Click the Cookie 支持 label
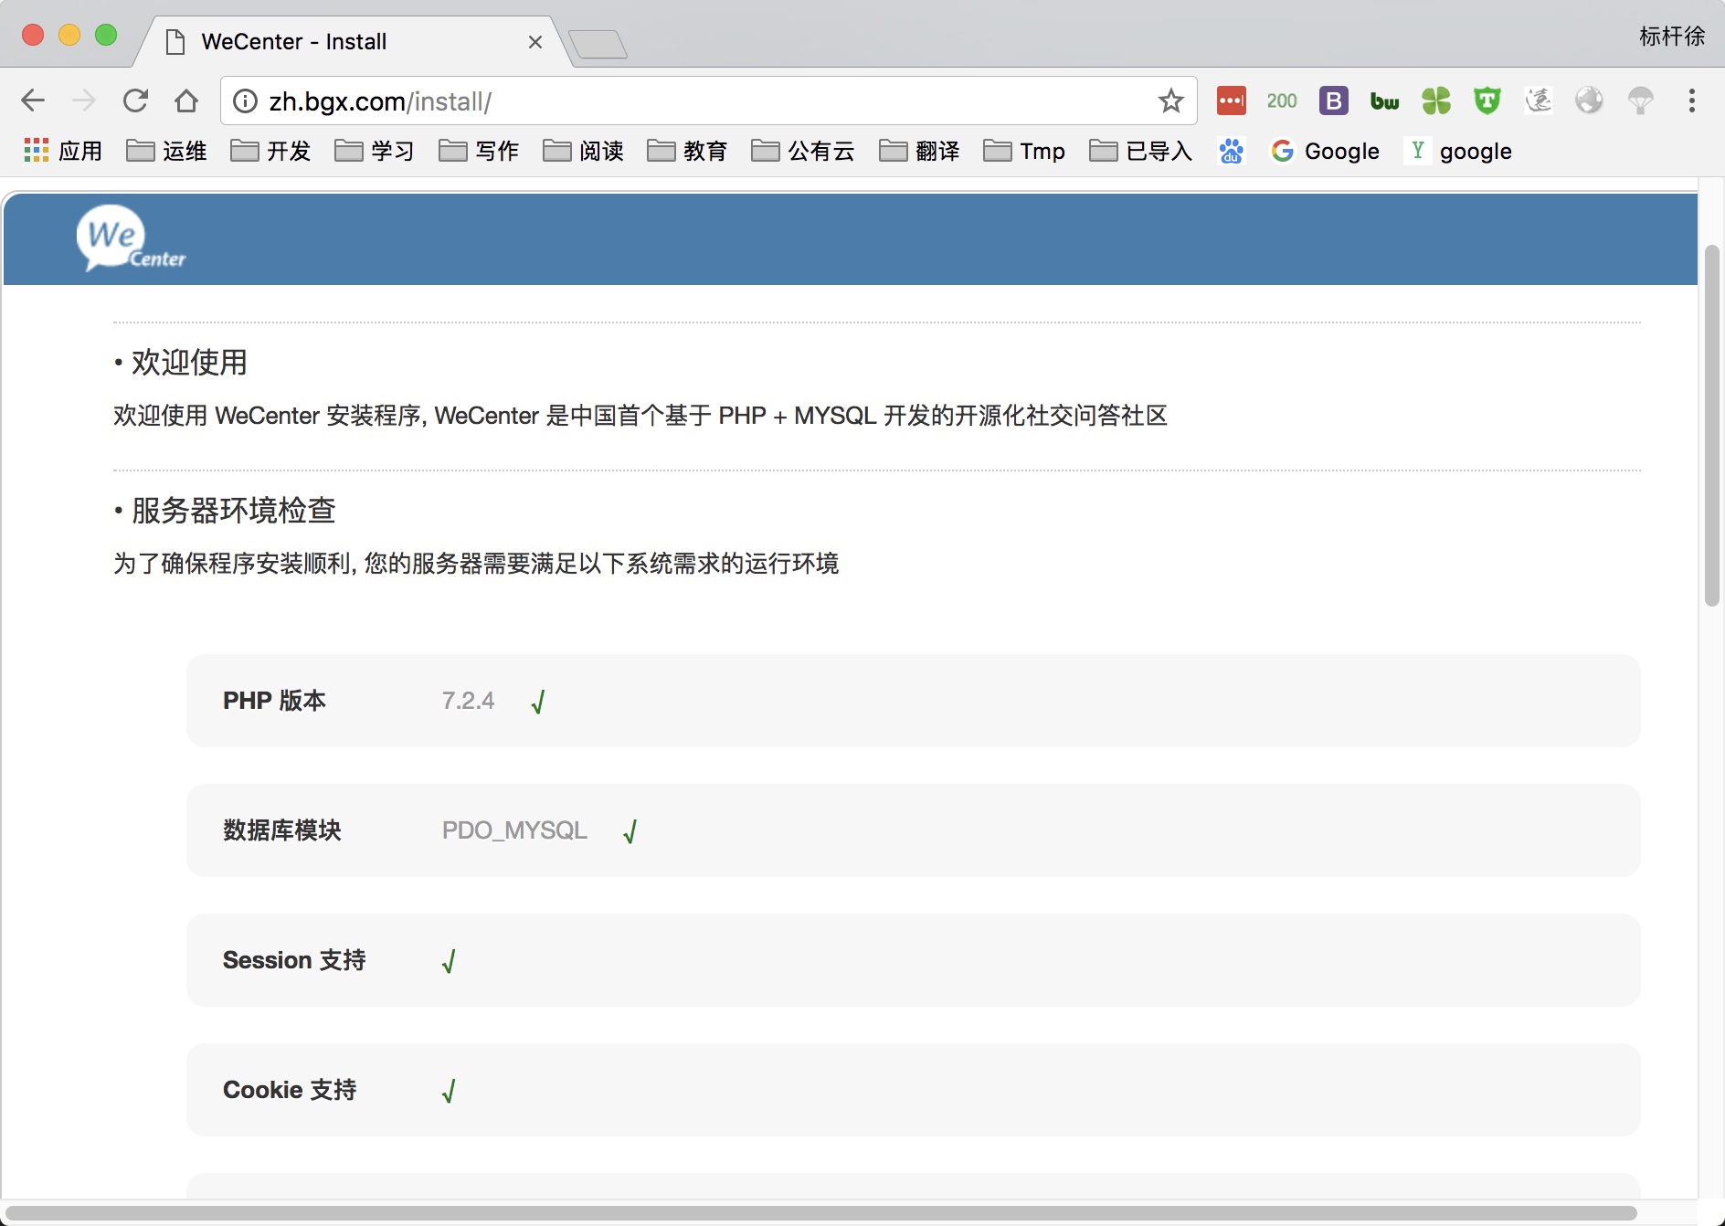1725x1226 pixels. [290, 1090]
